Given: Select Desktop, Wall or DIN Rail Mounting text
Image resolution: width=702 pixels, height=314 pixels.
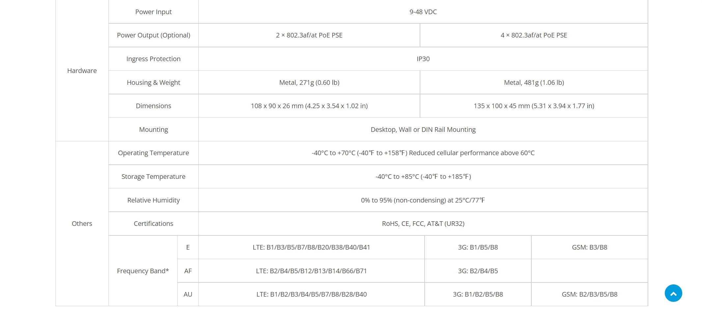Looking at the screenshot, I should 423,130.
